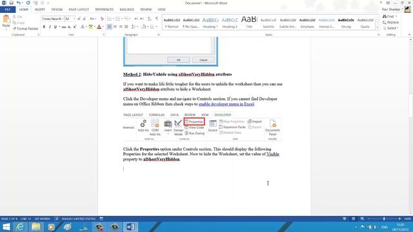
Task: Toggle bold formatting
Action: pos(44,27)
